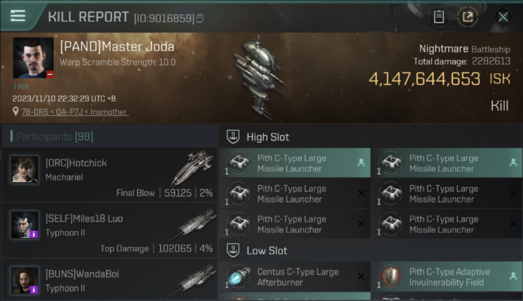Click the share export icon
523x301 pixels.
coord(467,17)
